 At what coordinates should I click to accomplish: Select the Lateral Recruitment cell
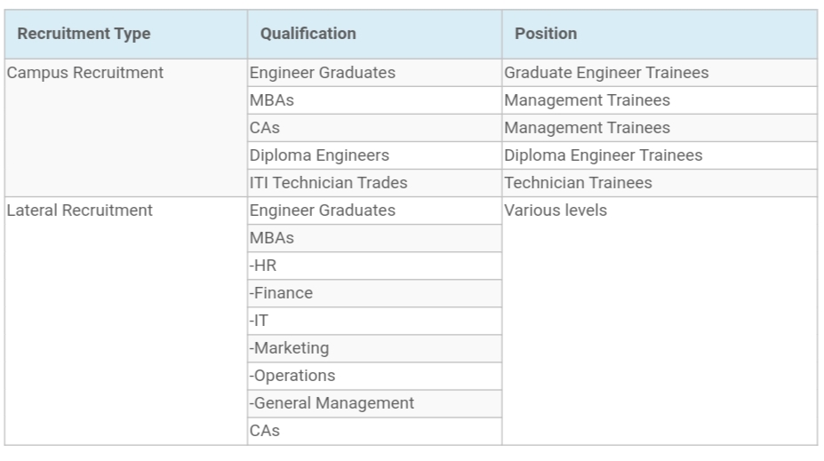pyautogui.click(x=79, y=211)
